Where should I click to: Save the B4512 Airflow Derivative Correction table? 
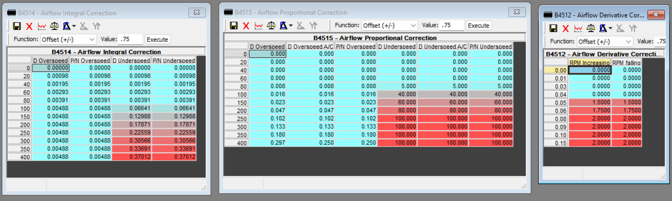click(x=553, y=28)
